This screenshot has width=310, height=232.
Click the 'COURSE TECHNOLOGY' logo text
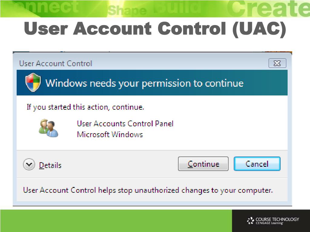(x=277, y=219)
